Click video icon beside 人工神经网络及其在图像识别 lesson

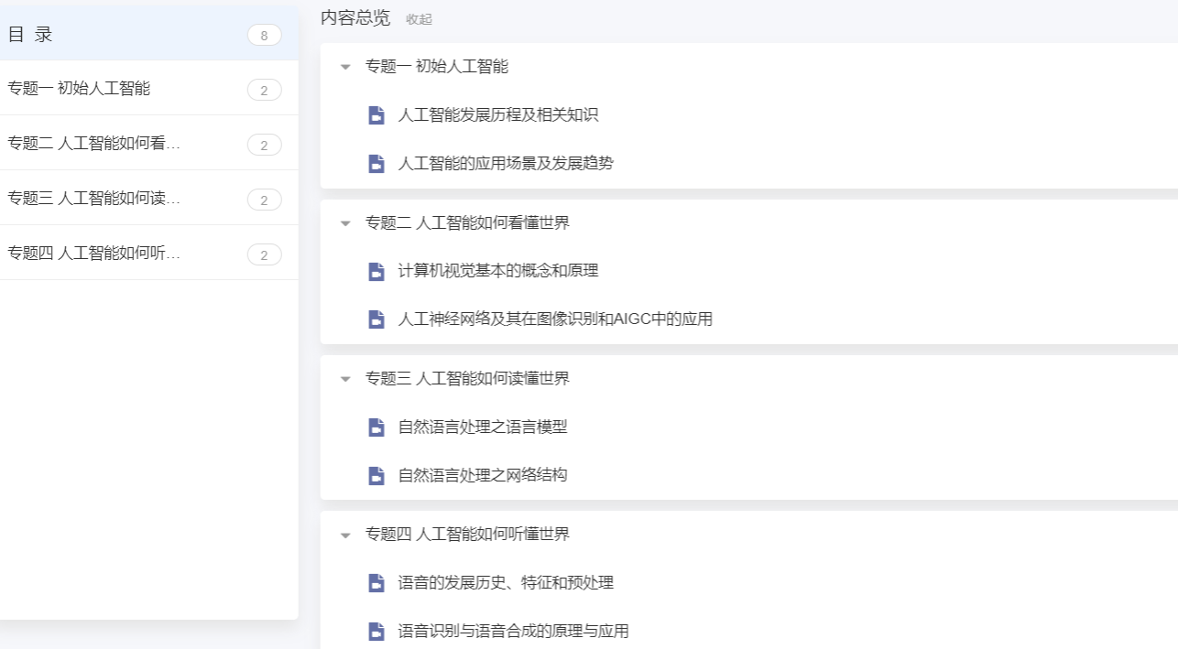click(376, 319)
